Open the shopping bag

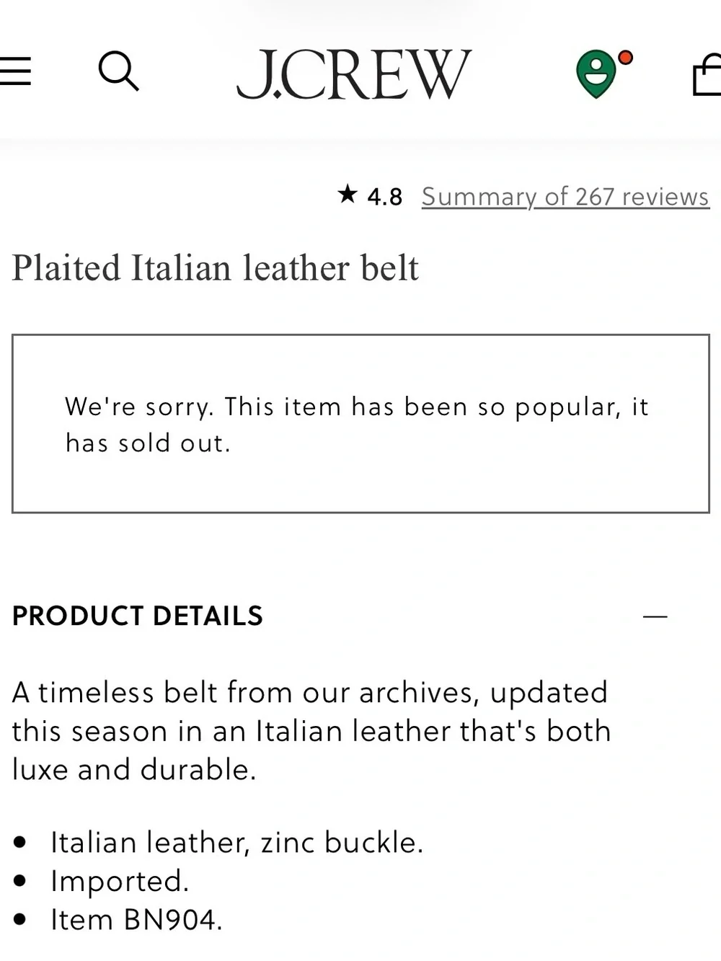707,74
